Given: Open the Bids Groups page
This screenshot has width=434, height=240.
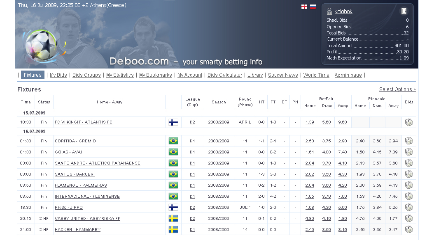Looking at the screenshot, I should [86, 75].
